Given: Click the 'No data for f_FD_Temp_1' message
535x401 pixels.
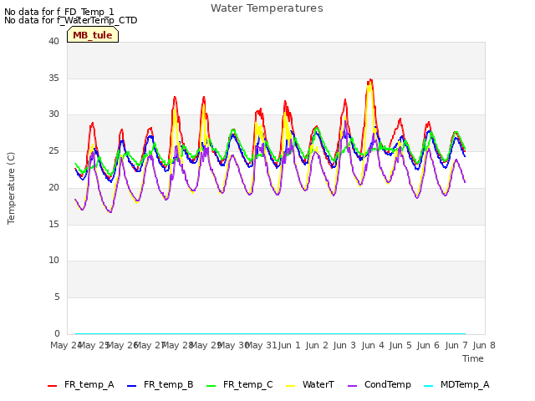Looking at the screenshot, I should coord(59,12).
